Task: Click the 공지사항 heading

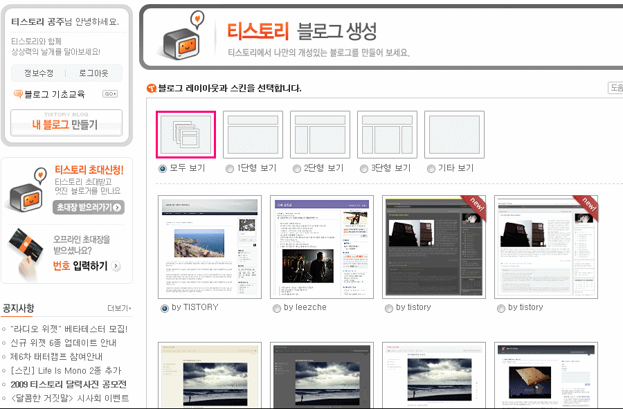Action: pos(18,308)
